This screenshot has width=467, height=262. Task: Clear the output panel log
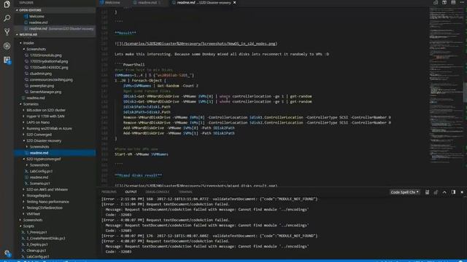(x=427, y=192)
